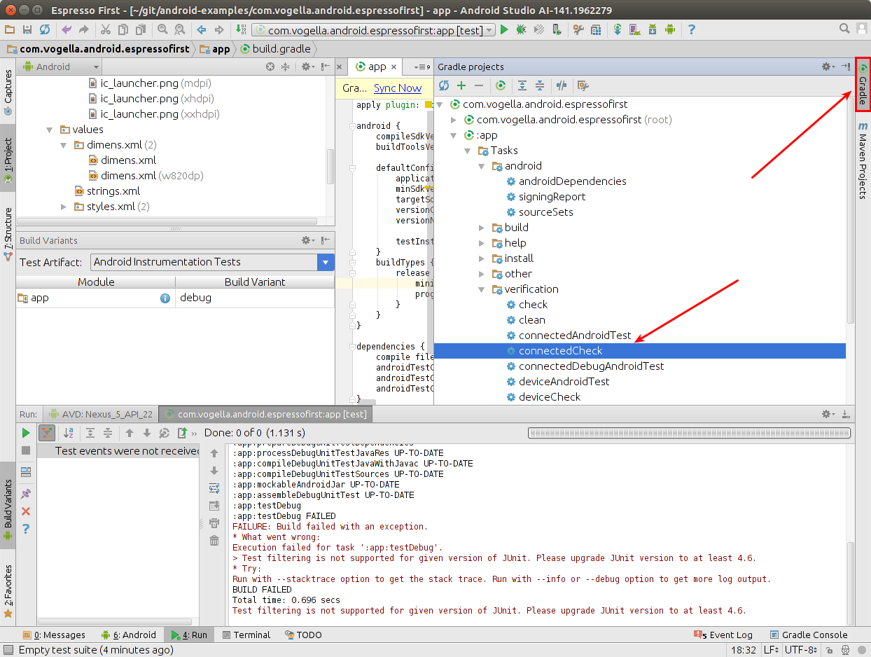This screenshot has height=657, width=871.
Task: Click the red X close icon in the Run panel
Action: [x=26, y=511]
